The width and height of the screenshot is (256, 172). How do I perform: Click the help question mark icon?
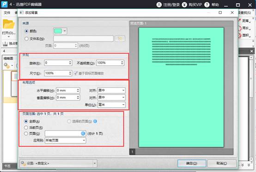[207, 5]
